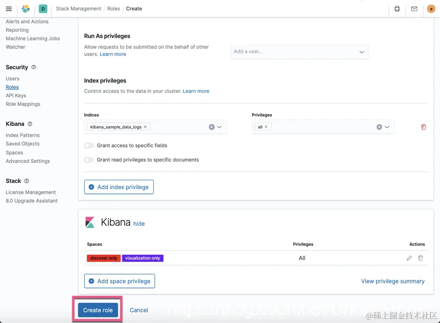Image resolution: width=440 pixels, height=323 pixels.
Task: Open Spaces page
Action: click(x=14, y=153)
